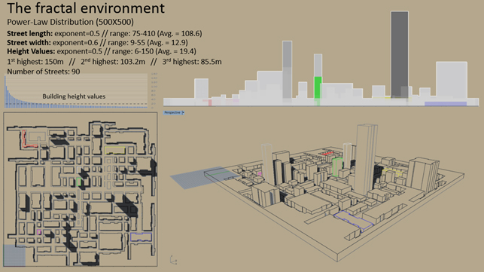Screen dimensions: 484x272
Task: Click the blue outlined plot in plan
Action: (141, 237)
